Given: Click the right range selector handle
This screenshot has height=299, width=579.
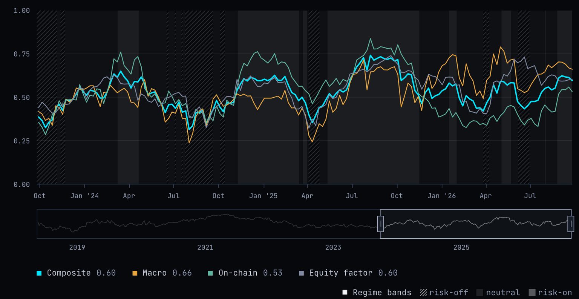Looking at the screenshot, I should coord(571,224).
